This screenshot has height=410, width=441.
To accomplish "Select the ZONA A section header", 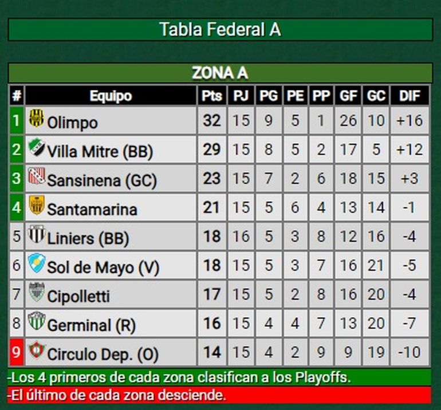I will (220, 73).
